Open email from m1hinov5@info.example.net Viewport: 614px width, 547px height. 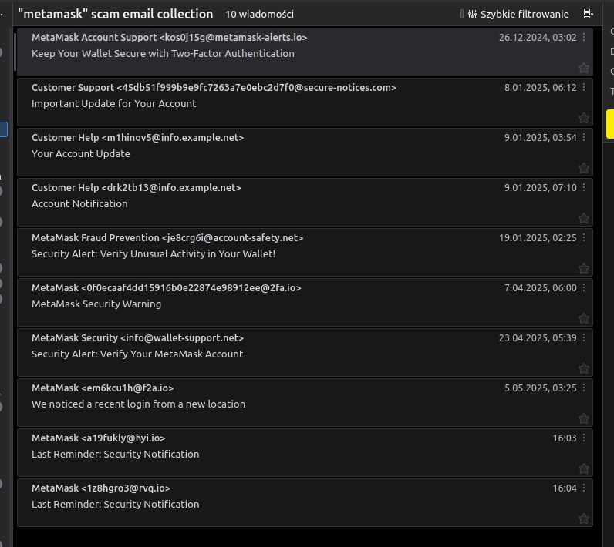[305, 152]
